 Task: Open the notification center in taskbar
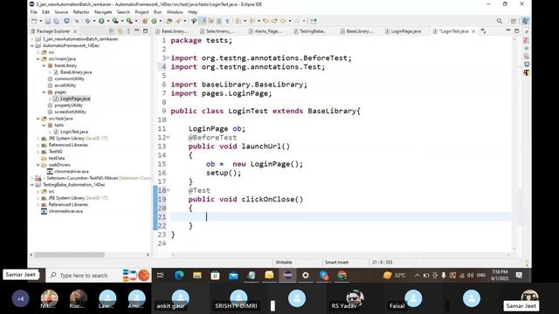[x=519, y=276]
